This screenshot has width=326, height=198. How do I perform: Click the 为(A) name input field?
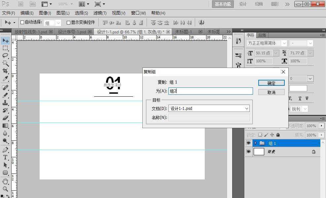click(210, 91)
